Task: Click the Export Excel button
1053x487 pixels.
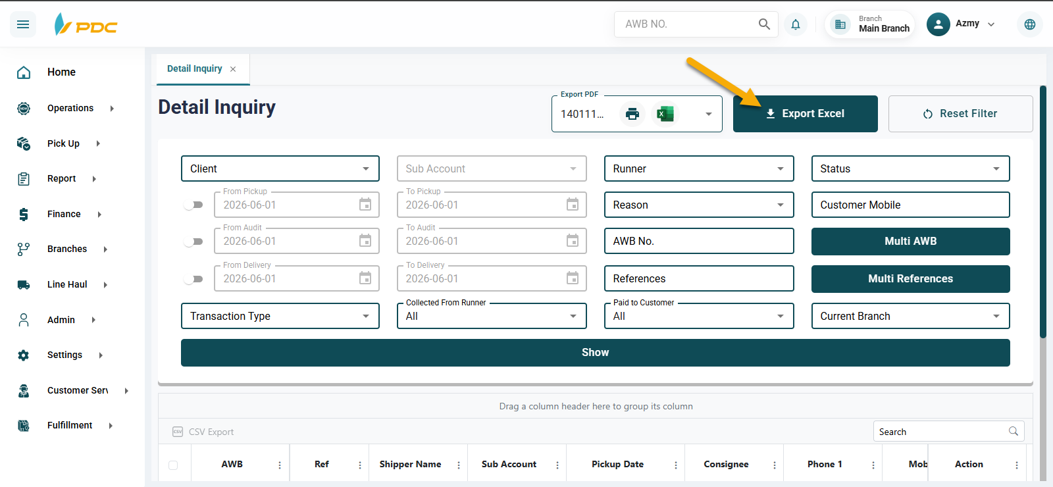Action: [806, 114]
